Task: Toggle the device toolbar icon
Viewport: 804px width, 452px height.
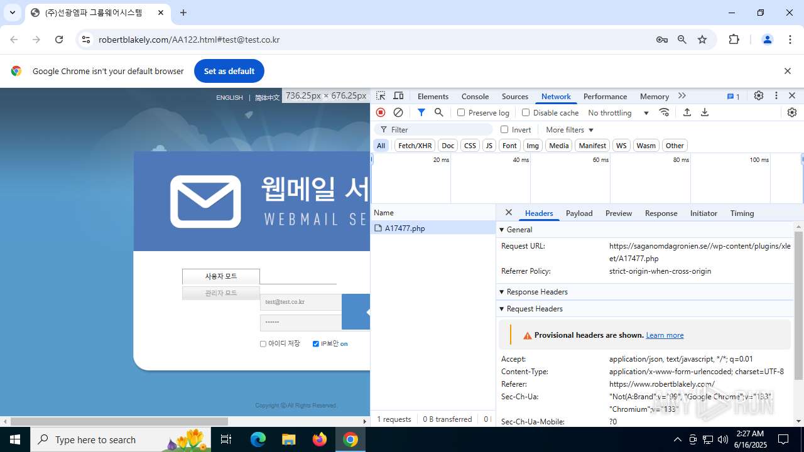Action: point(398,96)
